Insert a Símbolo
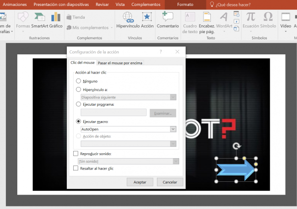This screenshot has height=209, width=297. click(x=268, y=20)
